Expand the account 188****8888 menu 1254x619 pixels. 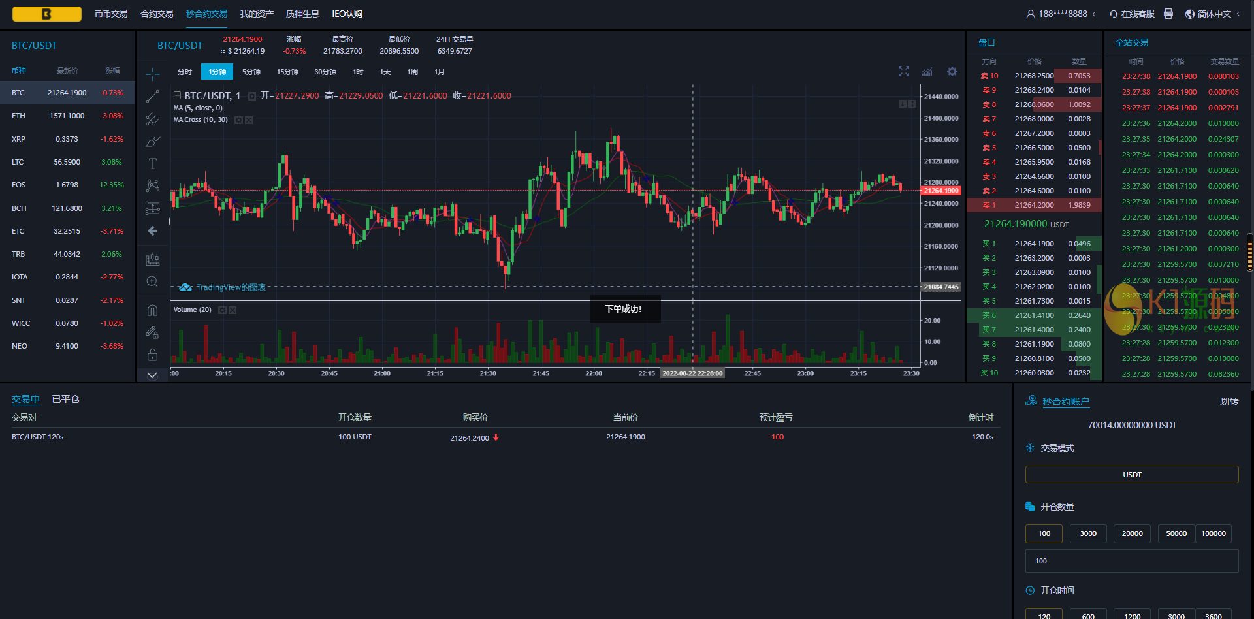click(1062, 14)
